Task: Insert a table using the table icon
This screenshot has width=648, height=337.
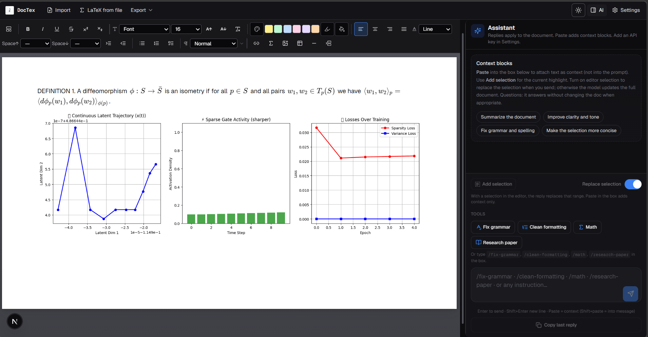Action: (300, 43)
